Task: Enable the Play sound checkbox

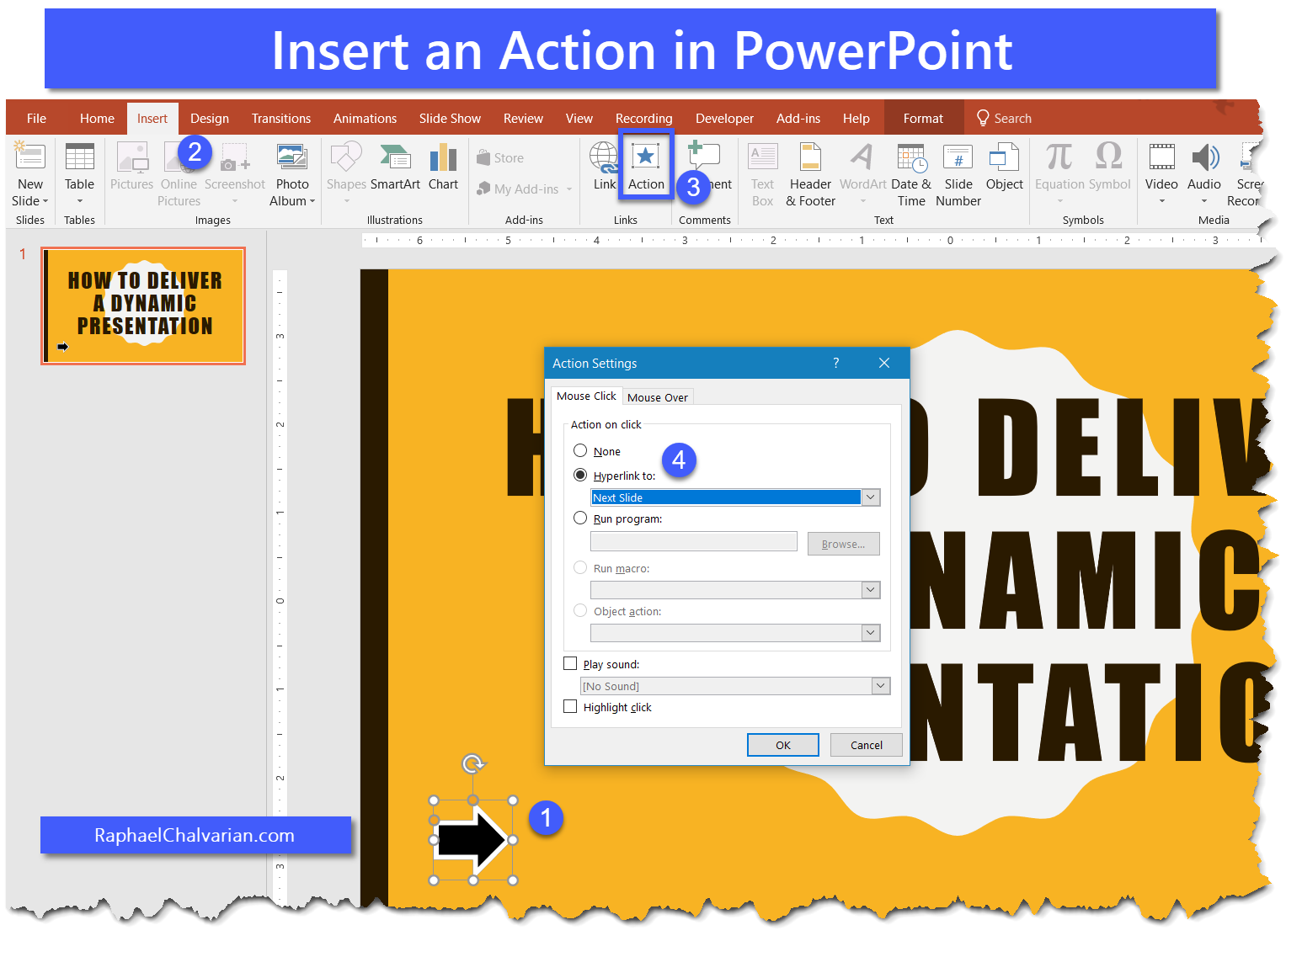Action: (x=570, y=663)
